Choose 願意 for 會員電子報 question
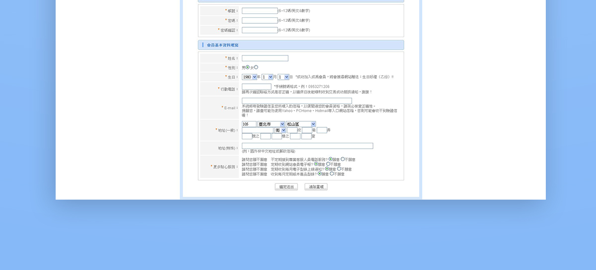 tap(316, 164)
